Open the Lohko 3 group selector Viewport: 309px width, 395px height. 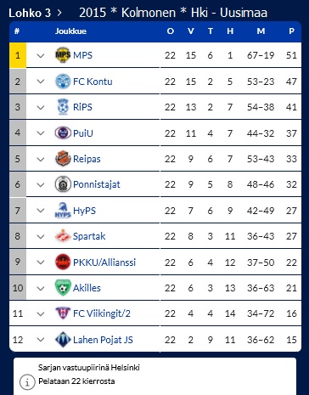pos(35,13)
